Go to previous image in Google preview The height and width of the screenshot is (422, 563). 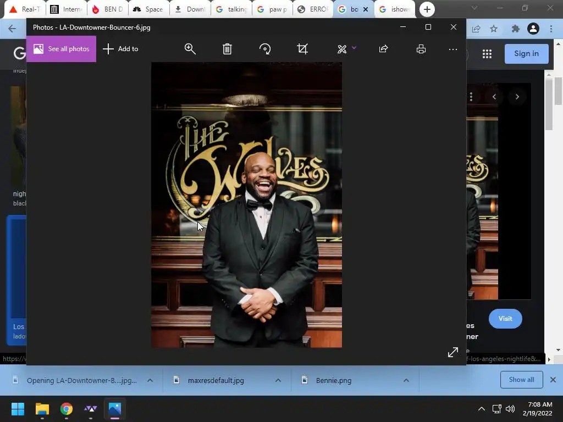(x=494, y=97)
